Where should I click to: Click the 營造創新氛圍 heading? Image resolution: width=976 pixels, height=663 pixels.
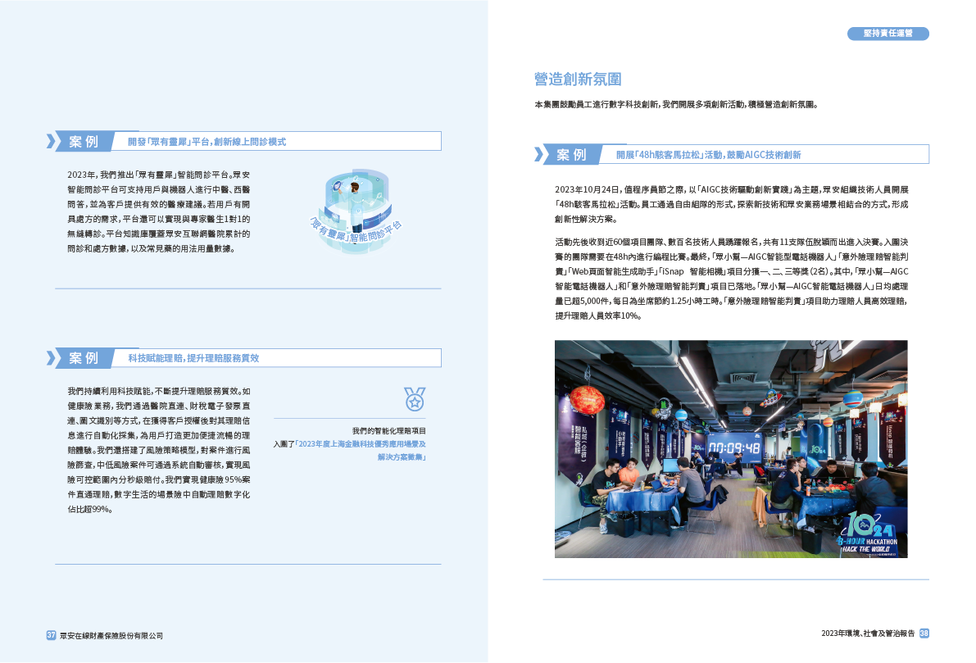(x=578, y=79)
